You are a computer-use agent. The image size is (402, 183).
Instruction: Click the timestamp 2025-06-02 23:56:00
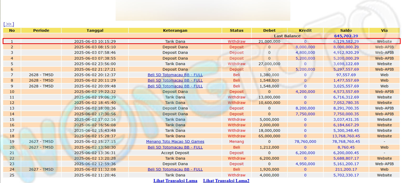95,64
